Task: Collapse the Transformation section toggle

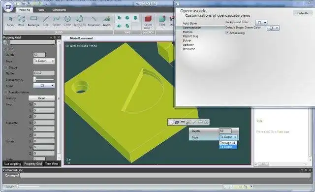Action: [x=5, y=92]
